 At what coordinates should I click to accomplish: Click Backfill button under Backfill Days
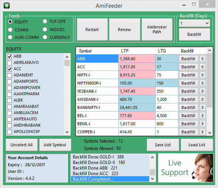[194, 34]
